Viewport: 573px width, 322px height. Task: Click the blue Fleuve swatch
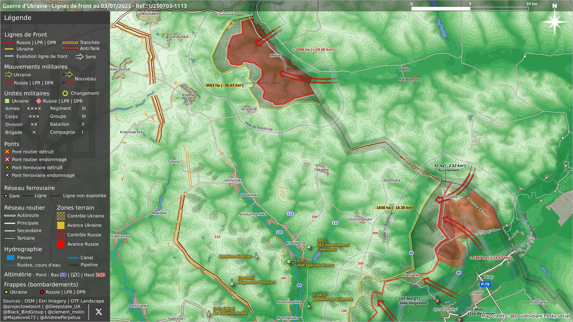pyautogui.click(x=10, y=258)
